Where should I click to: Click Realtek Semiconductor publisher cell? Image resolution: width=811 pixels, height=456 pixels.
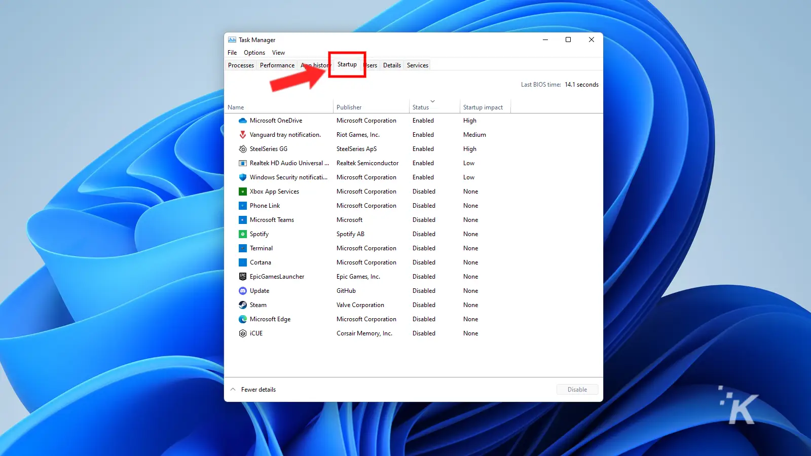pyautogui.click(x=367, y=163)
